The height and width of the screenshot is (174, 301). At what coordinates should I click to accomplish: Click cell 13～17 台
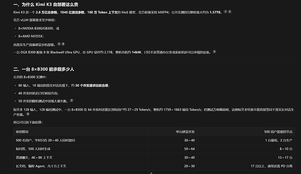click(285, 157)
